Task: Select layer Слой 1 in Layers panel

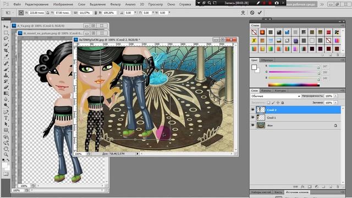Action: pos(296,117)
